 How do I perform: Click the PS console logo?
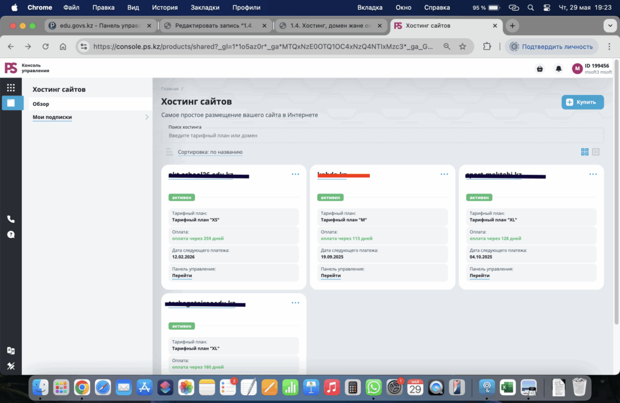coord(11,68)
